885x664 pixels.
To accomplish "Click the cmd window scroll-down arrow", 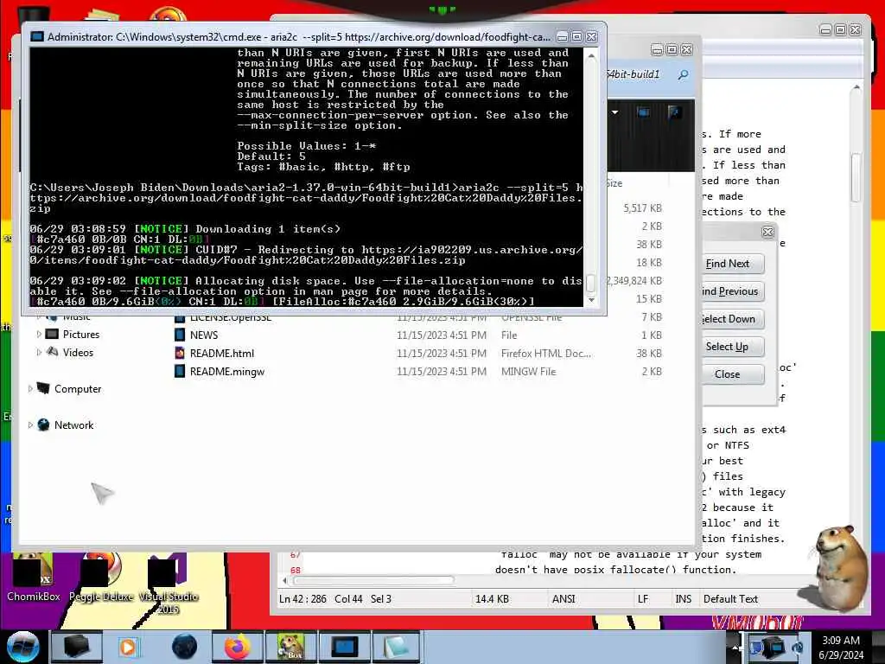I will pyautogui.click(x=591, y=300).
